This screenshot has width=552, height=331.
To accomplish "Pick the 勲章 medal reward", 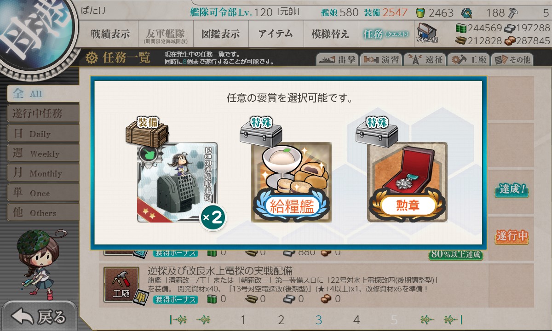I will (x=407, y=183).
